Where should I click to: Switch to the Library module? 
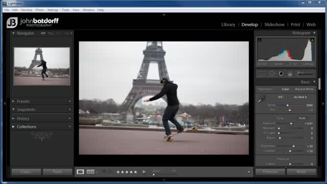coord(228,25)
